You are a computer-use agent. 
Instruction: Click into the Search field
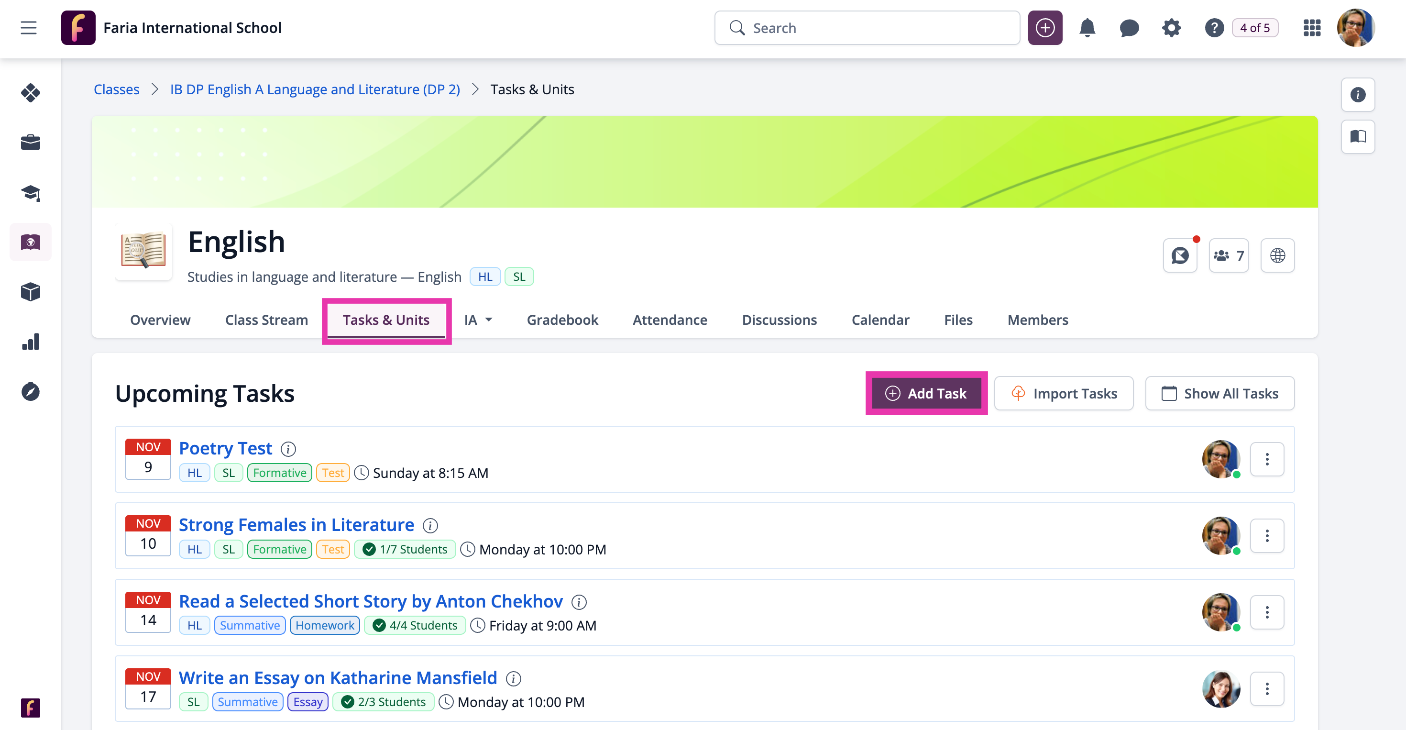click(867, 28)
